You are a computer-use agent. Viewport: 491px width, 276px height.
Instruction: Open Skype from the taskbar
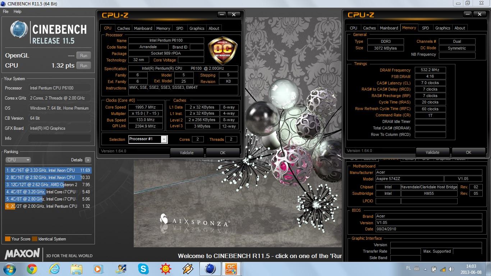[x=143, y=268]
